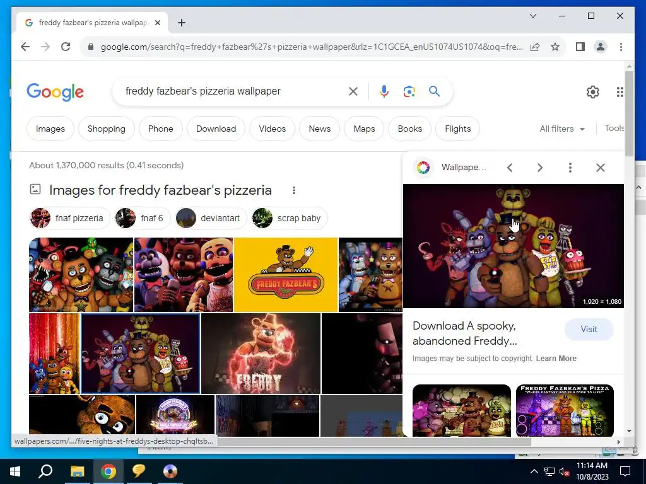The height and width of the screenshot is (484, 646).
Task: Go back to previous page in Chrome
Action: [25, 47]
